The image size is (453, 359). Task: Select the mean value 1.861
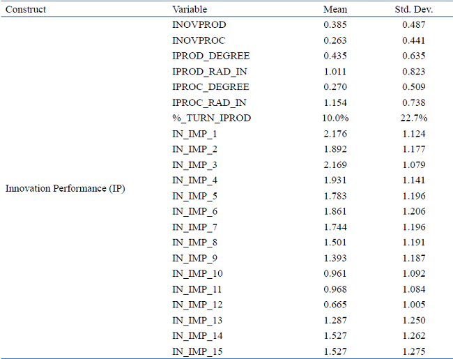(x=335, y=211)
